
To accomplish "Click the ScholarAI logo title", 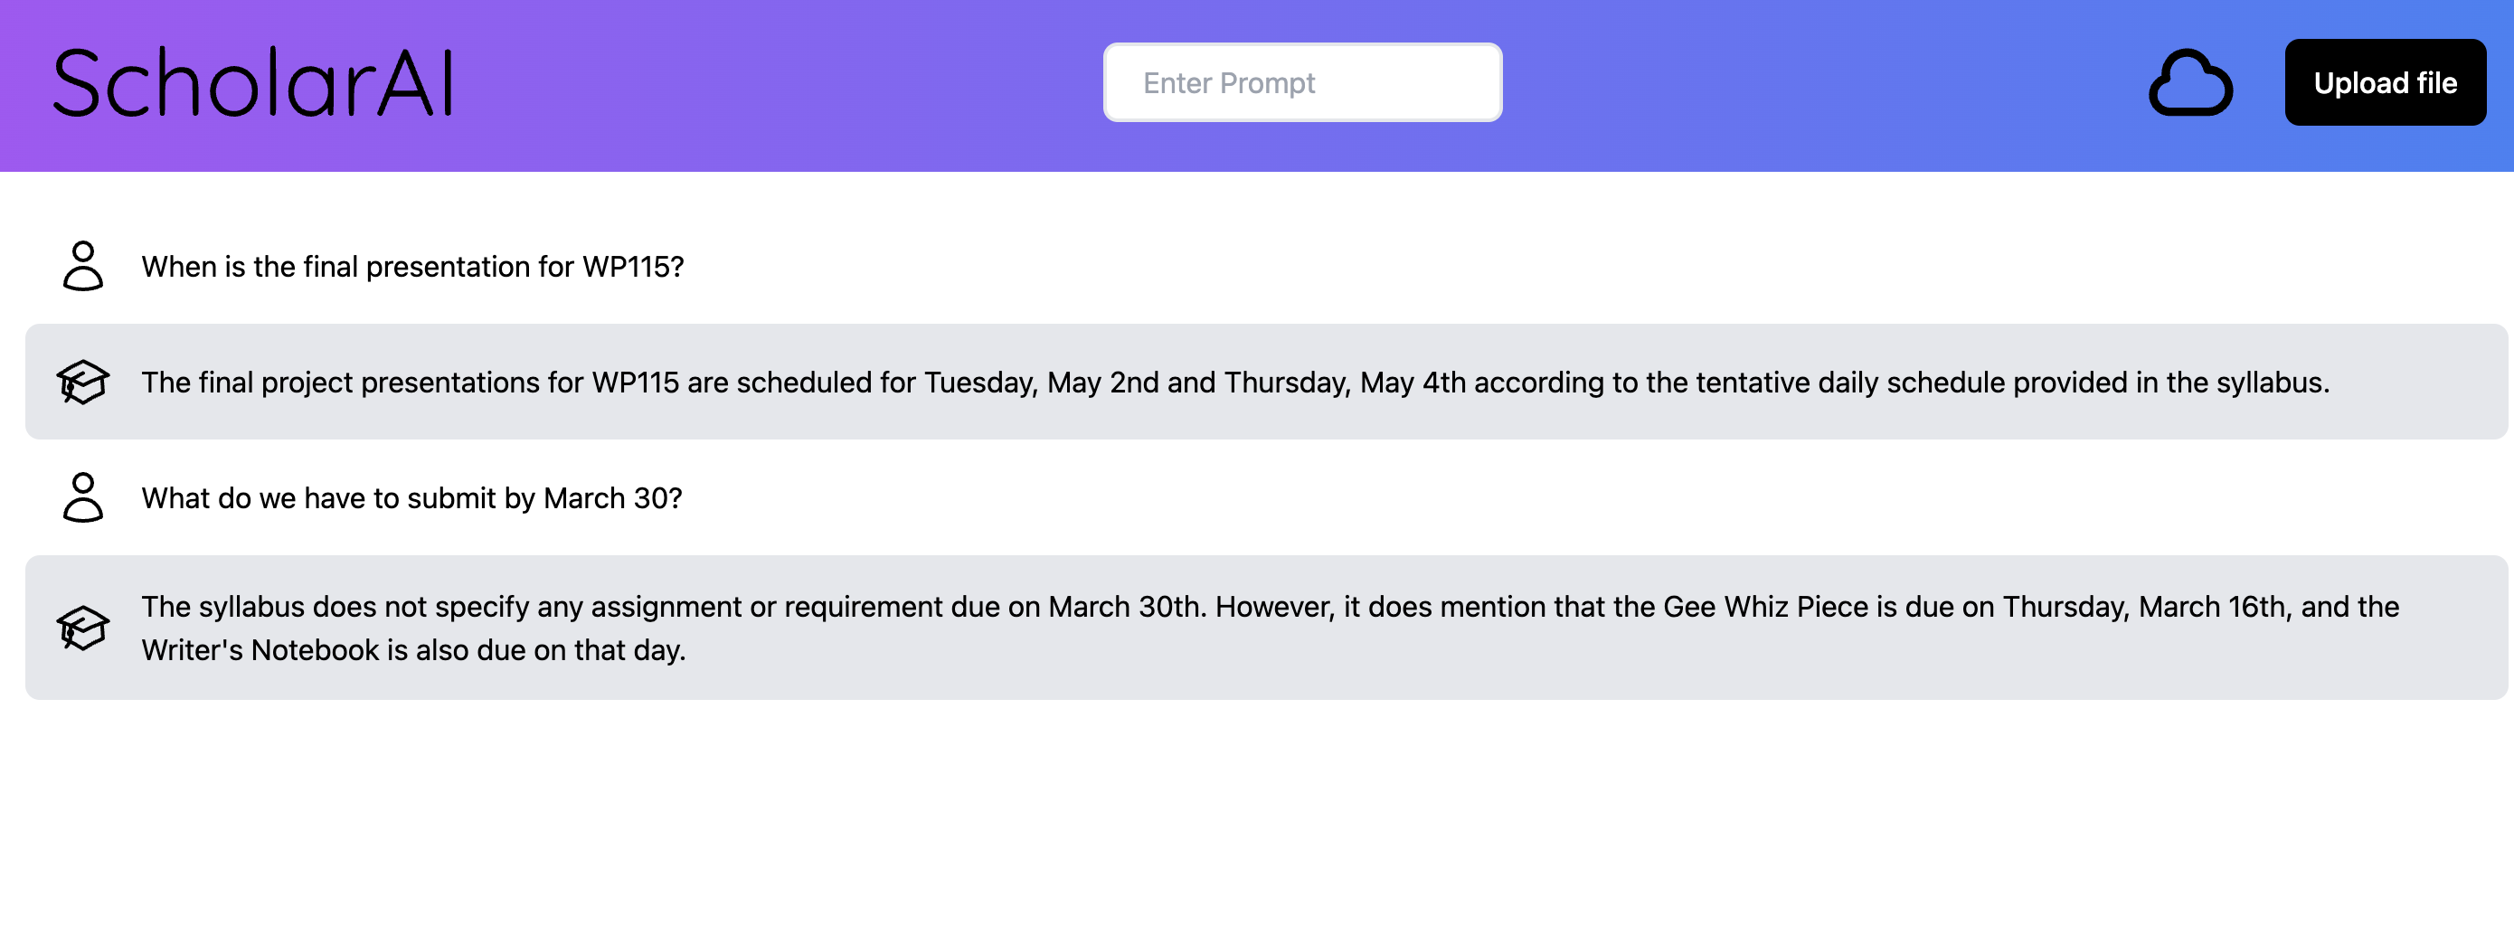I will click(x=254, y=83).
